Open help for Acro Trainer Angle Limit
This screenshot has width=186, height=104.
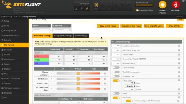coord(179,50)
